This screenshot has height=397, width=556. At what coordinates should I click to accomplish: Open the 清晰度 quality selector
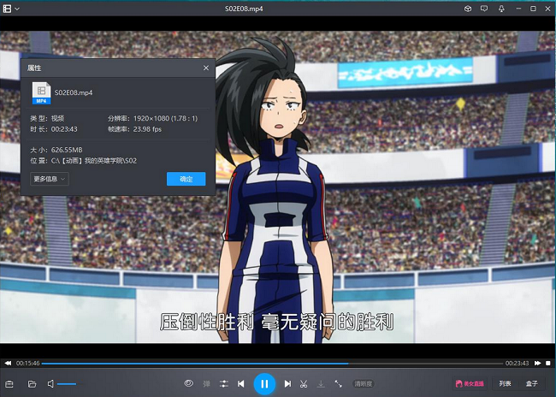coord(364,384)
